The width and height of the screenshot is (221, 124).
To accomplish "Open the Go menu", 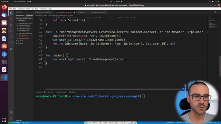I will pyautogui.click(x=32, y=9).
